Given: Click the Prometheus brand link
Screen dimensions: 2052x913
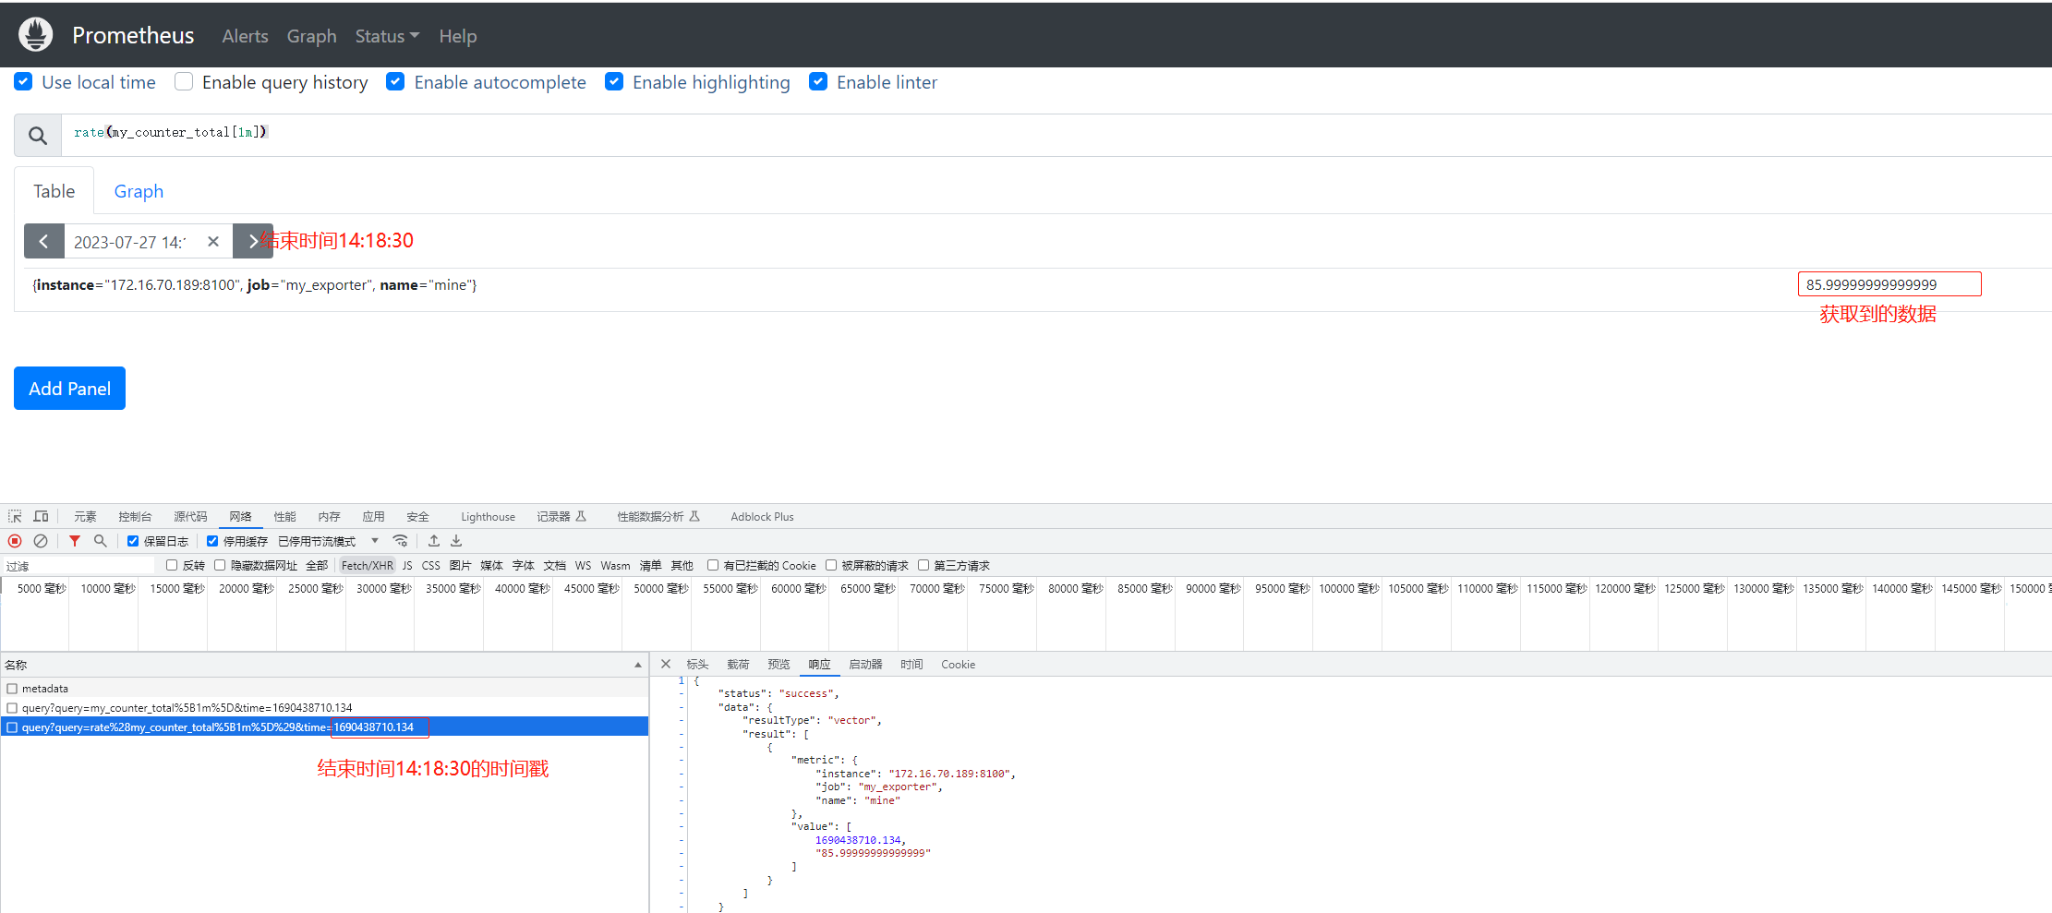Looking at the screenshot, I should (x=133, y=35).
